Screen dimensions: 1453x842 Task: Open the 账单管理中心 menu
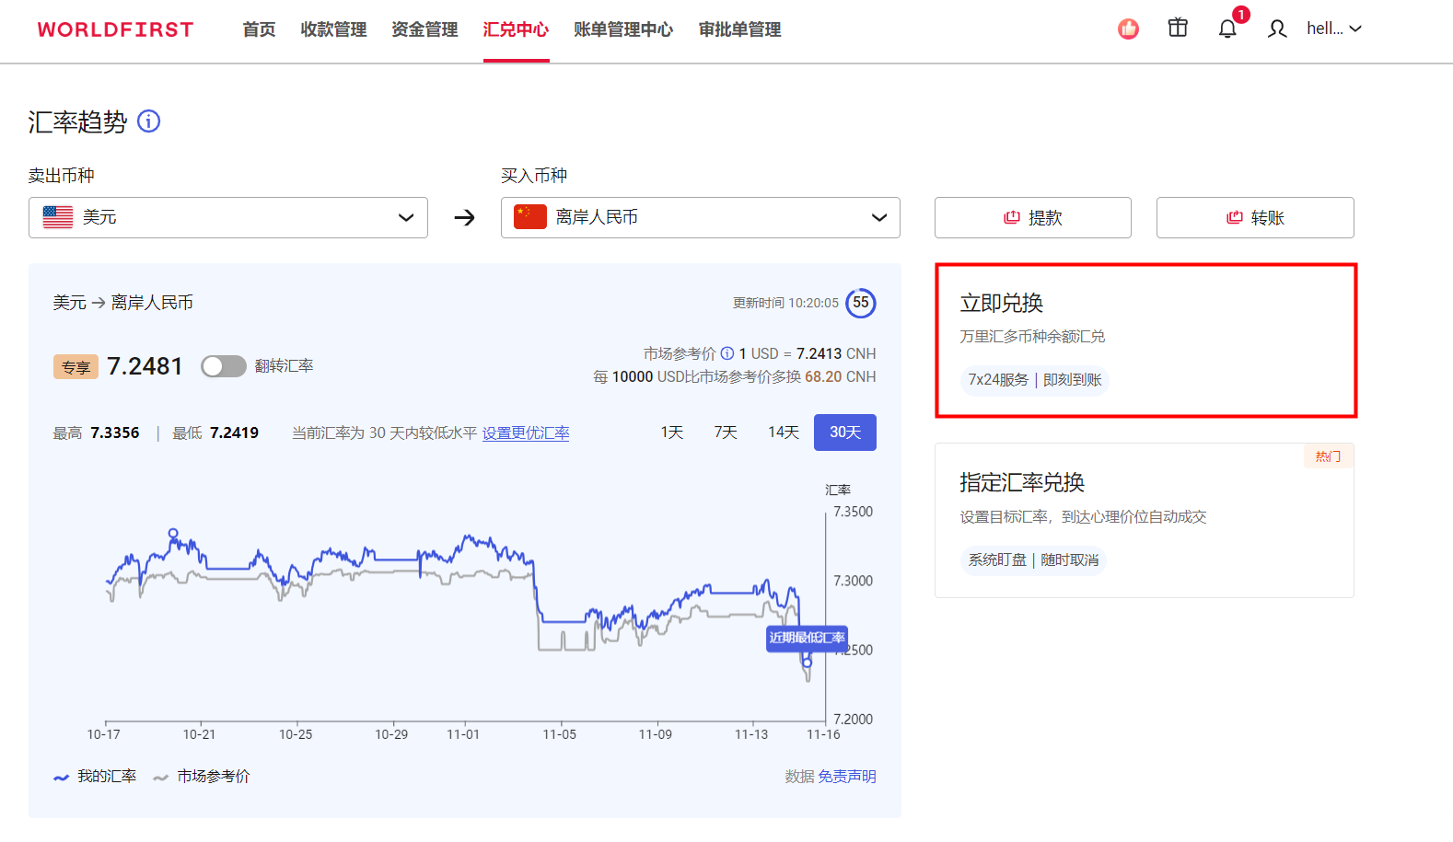click(623, 29)
